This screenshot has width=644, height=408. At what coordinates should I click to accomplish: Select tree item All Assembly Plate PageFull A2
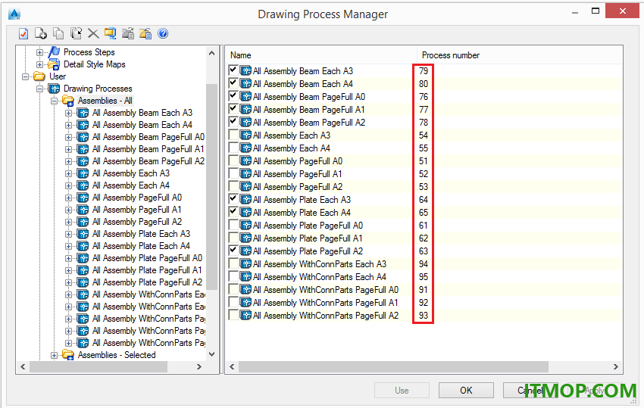click(147, 282)
